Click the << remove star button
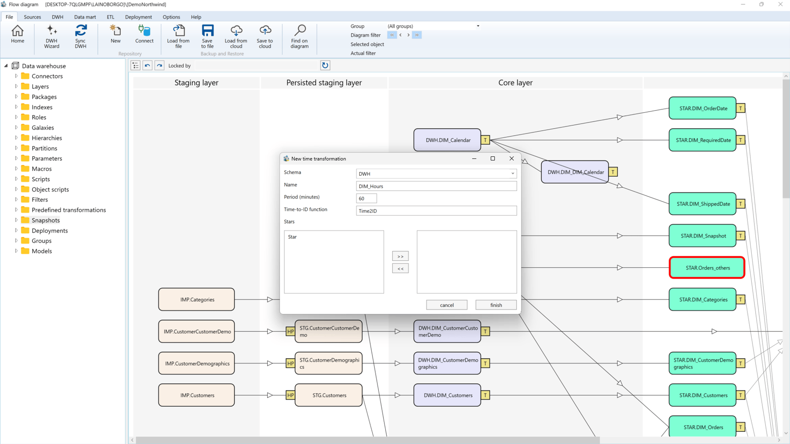Image resolution: width=790 pixels, height=444 pixels. [400, 268]
